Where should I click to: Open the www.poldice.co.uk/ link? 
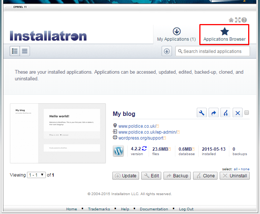[137, 126]
